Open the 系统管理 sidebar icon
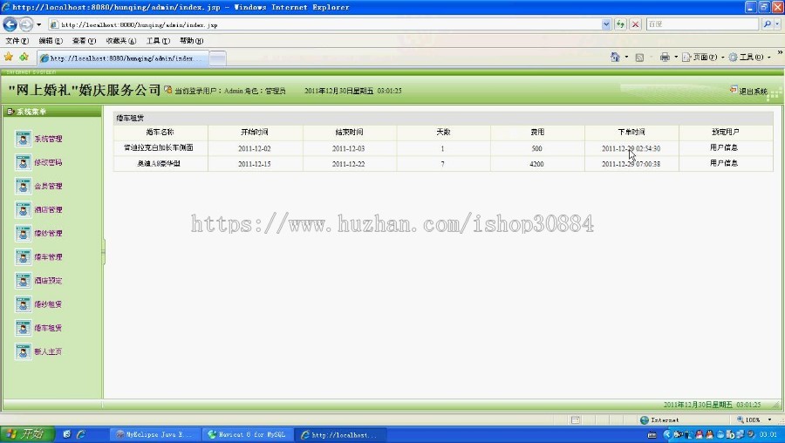Screen dimensions: 785x443 tap(23, 139)
